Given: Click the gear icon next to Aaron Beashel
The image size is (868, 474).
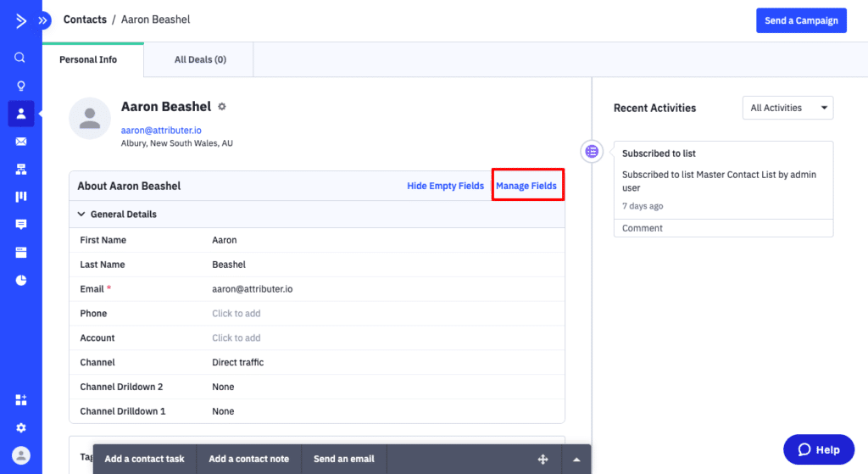Looking at the screenshot, I should point(222,106).
